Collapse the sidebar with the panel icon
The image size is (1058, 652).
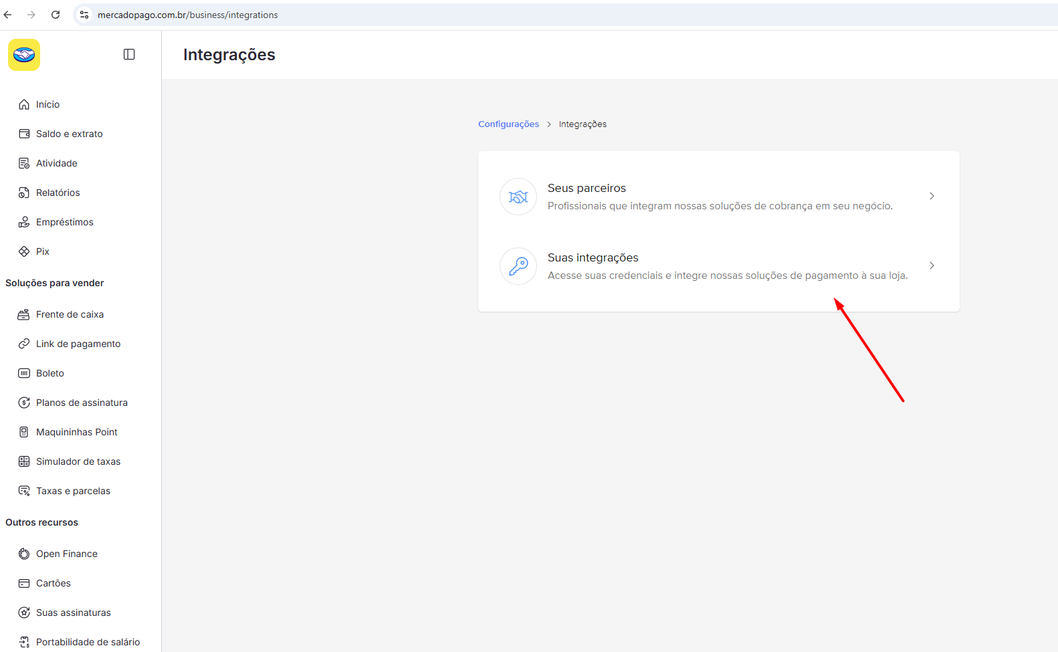tap(129, 55)
